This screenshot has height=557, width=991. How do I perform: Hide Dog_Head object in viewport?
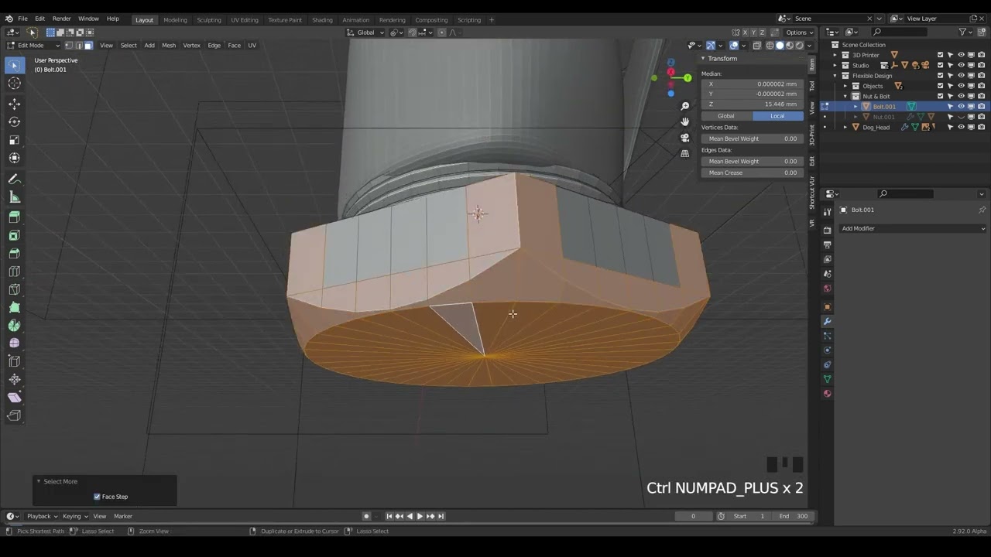[x=961, y=127]
